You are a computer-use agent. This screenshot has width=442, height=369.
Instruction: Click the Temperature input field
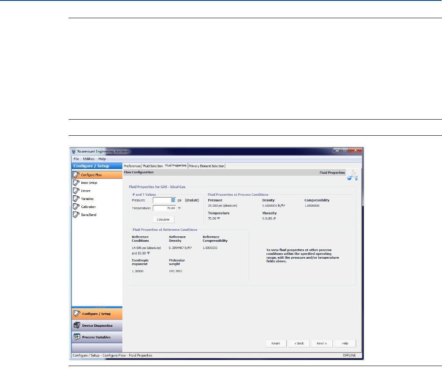tap(164, 208)
